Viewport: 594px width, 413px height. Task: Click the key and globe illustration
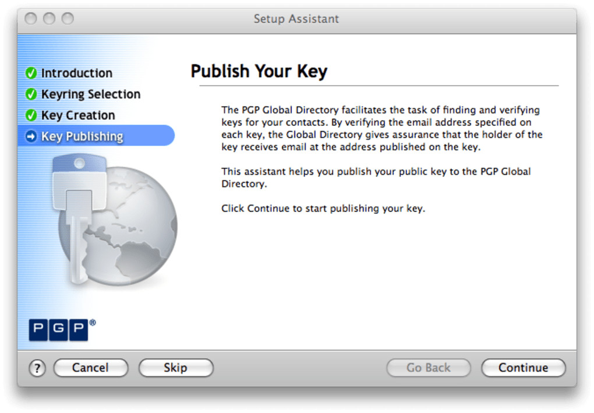[x=114, y=221]
